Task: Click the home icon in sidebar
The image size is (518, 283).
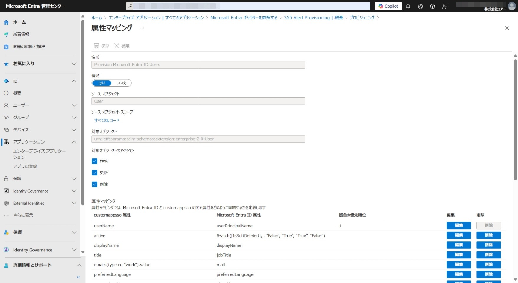Action: [x=6, y=22]
